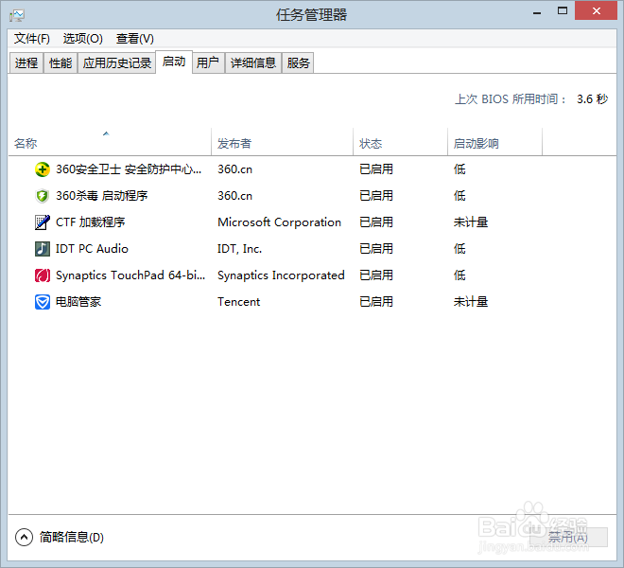Click the Microsoft Corporation publisher cell

279,222
